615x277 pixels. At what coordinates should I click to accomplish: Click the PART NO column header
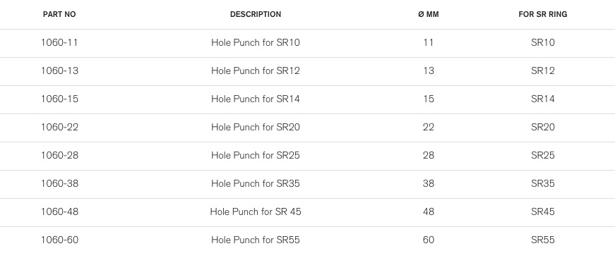(59, 15)
